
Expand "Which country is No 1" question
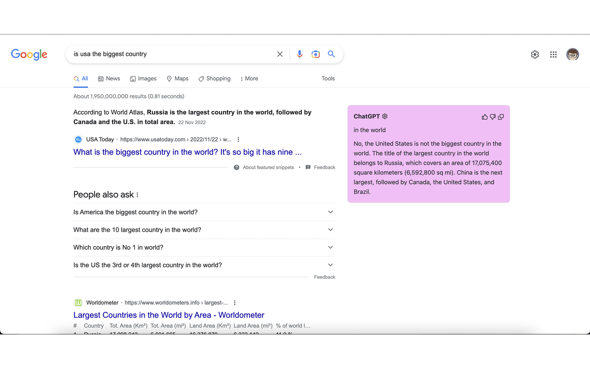204,247
